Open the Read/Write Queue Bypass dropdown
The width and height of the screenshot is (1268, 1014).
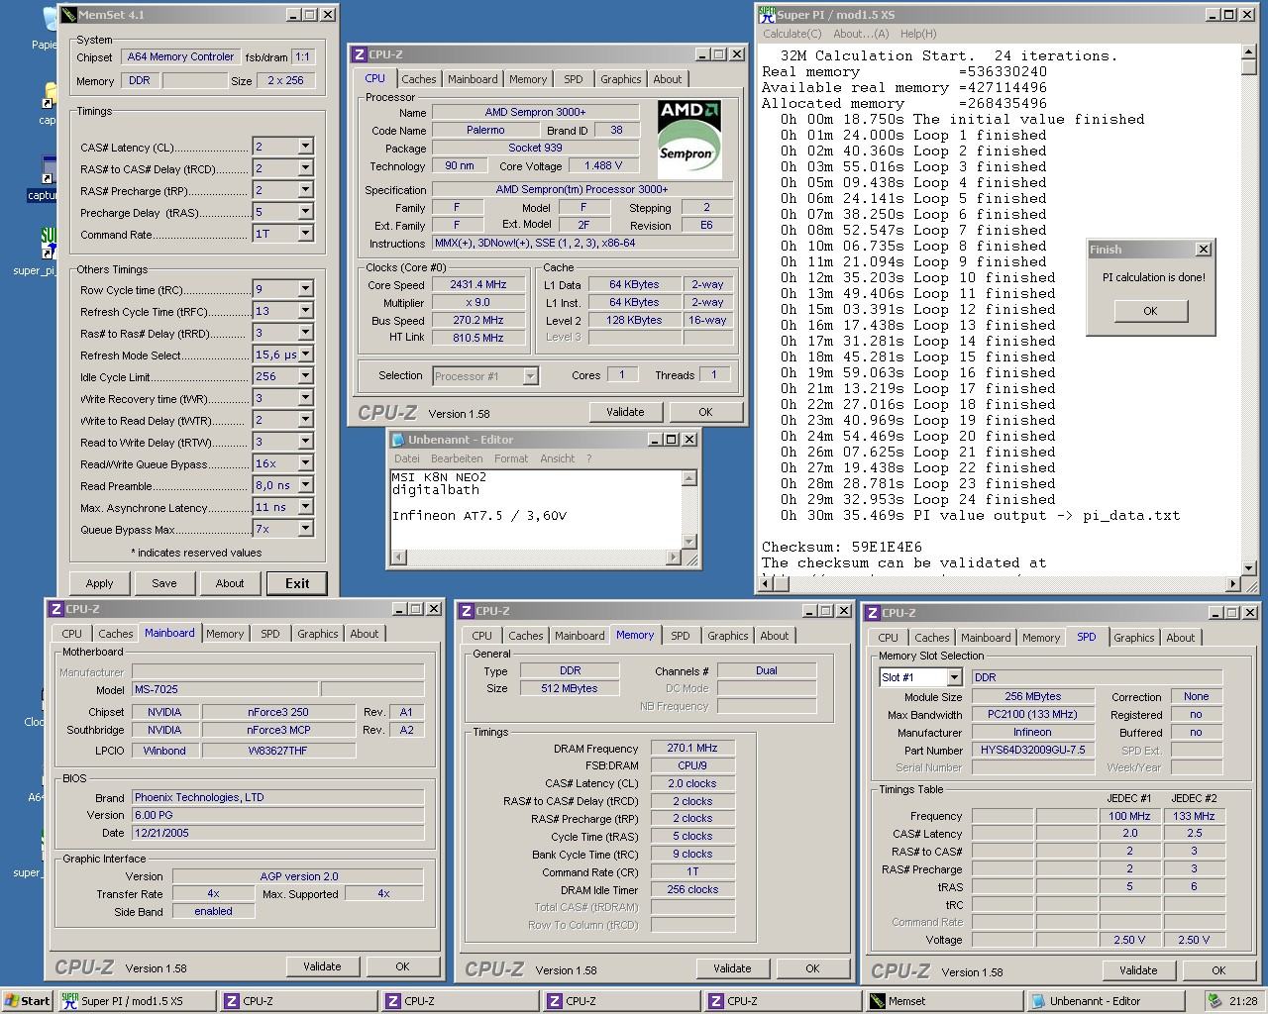click(305, 463)
